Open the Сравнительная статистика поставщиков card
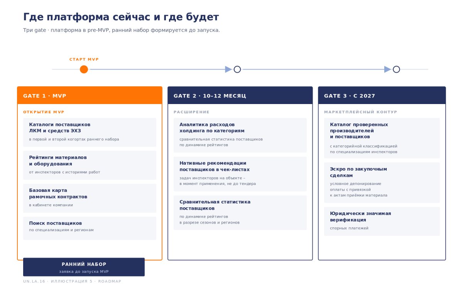463x289 pixels. coord(240,213)
